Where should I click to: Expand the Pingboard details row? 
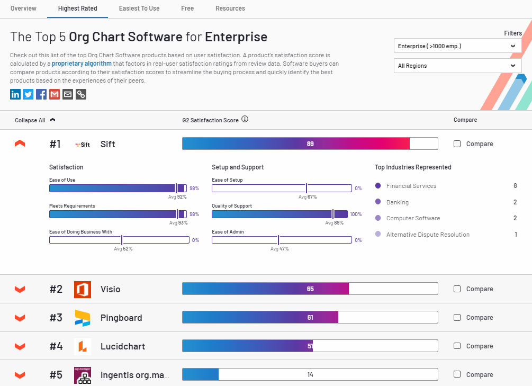pos(20,318)
